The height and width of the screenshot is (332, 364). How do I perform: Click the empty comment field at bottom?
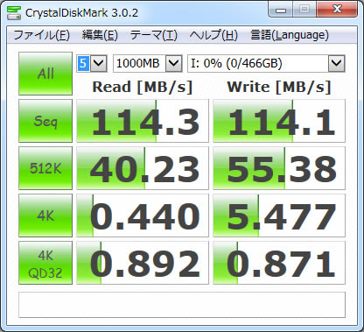(x=182, y=305)
